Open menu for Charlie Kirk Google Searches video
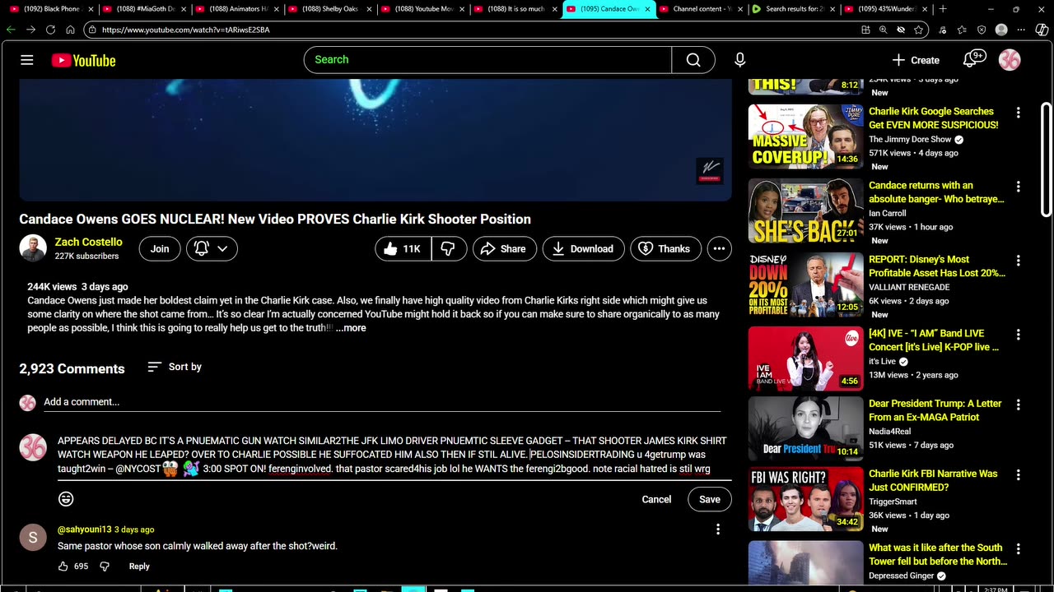Image resolution: width=1054 pixels, height=592 pixels. coord(1018,113)
